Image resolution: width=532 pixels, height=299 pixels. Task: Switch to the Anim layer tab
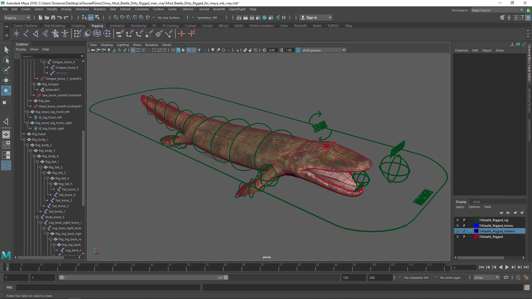476,202
